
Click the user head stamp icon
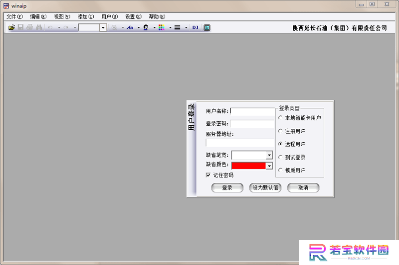(146, 27)
